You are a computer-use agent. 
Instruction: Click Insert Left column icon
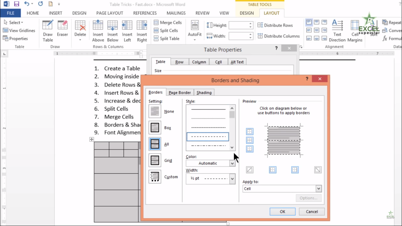click(127, 31)
